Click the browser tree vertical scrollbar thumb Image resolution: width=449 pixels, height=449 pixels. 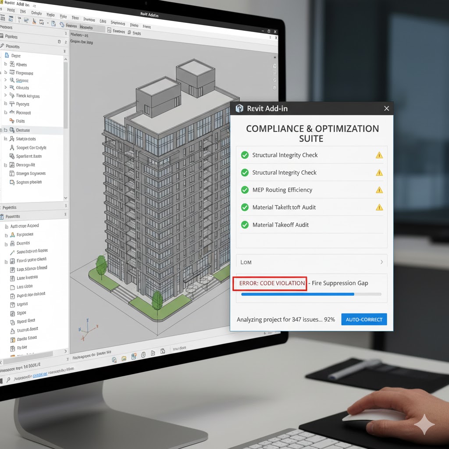(66, 95)
